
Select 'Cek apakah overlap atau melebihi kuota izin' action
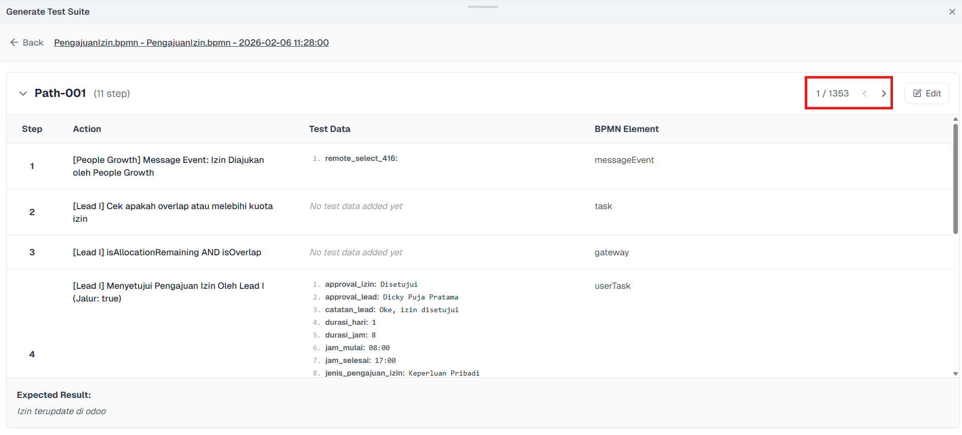click(173, 212)
